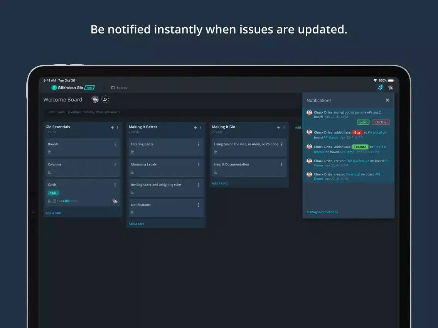
Task: Click the GitKraken Glo logo
Action: point(73,88)
